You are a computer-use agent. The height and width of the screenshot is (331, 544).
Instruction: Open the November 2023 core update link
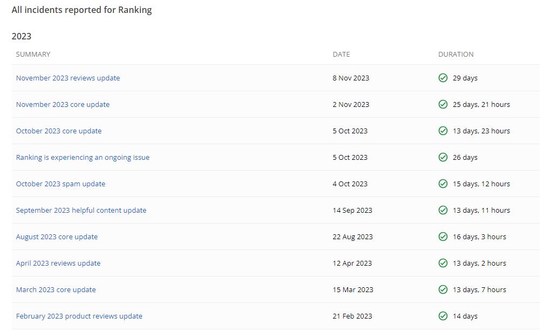[x=63, y=104]
